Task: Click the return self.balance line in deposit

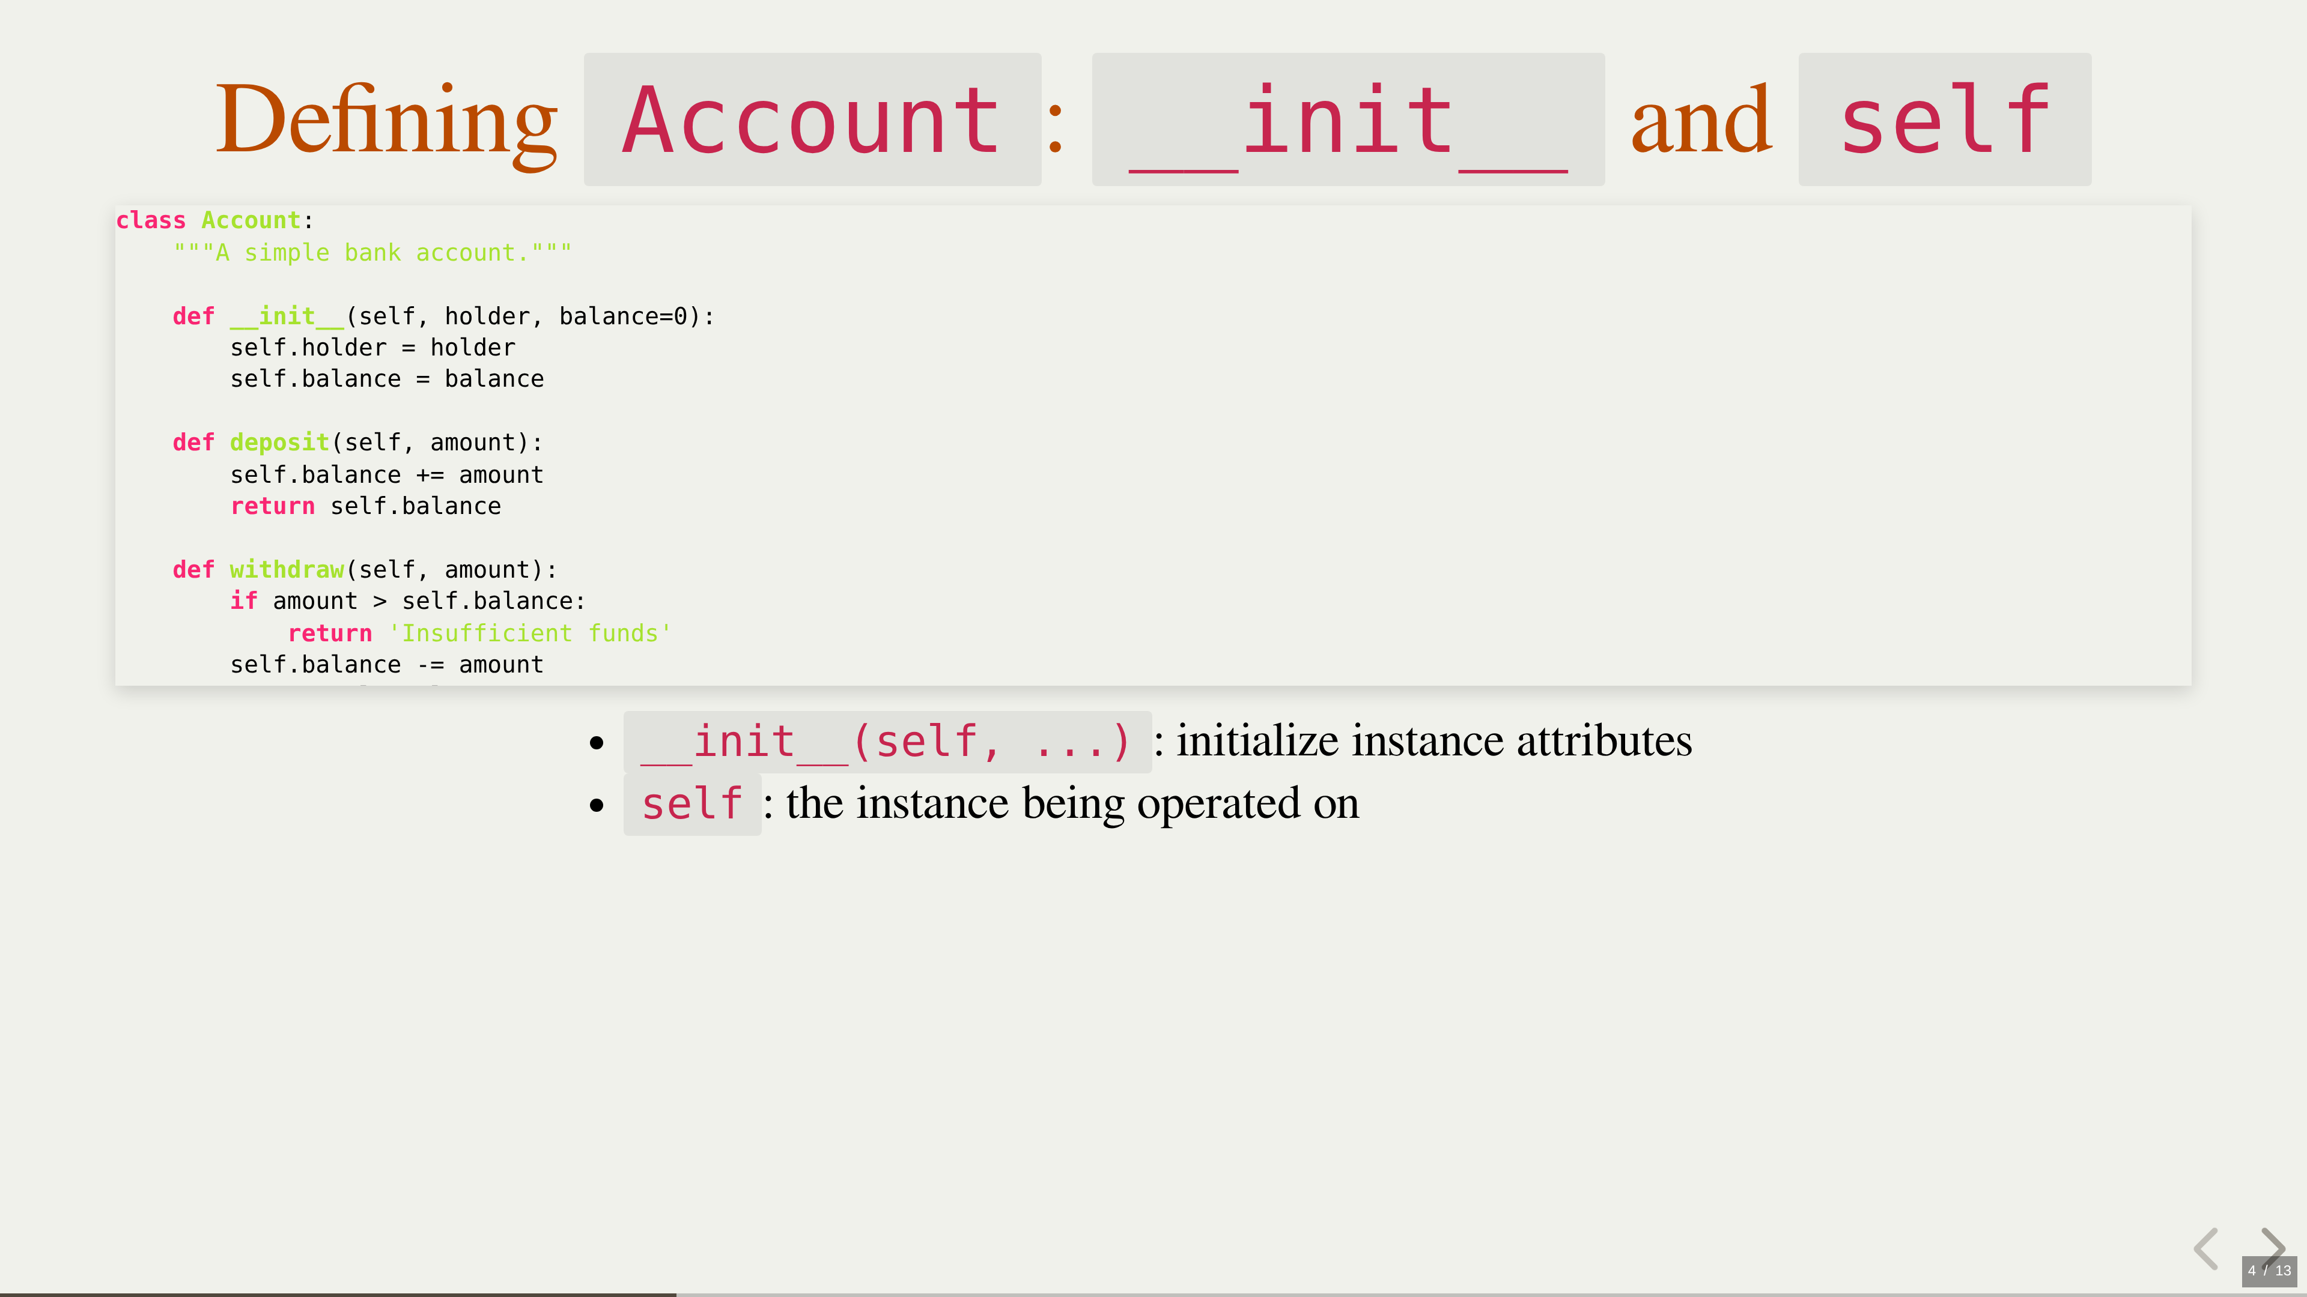Action: 365,506
